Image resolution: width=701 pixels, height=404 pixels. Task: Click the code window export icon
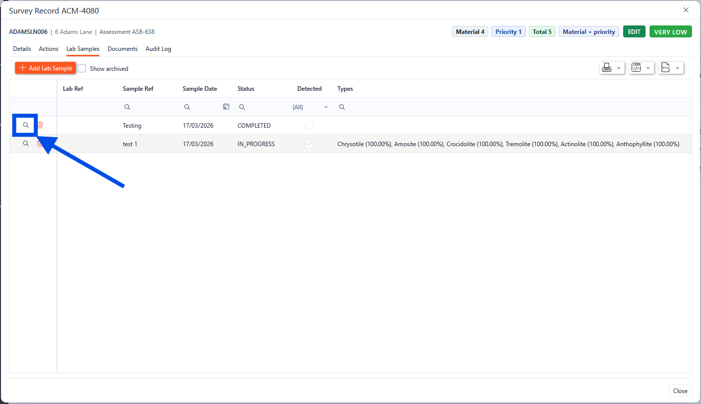pyautogui.click(x=636, y=68)
